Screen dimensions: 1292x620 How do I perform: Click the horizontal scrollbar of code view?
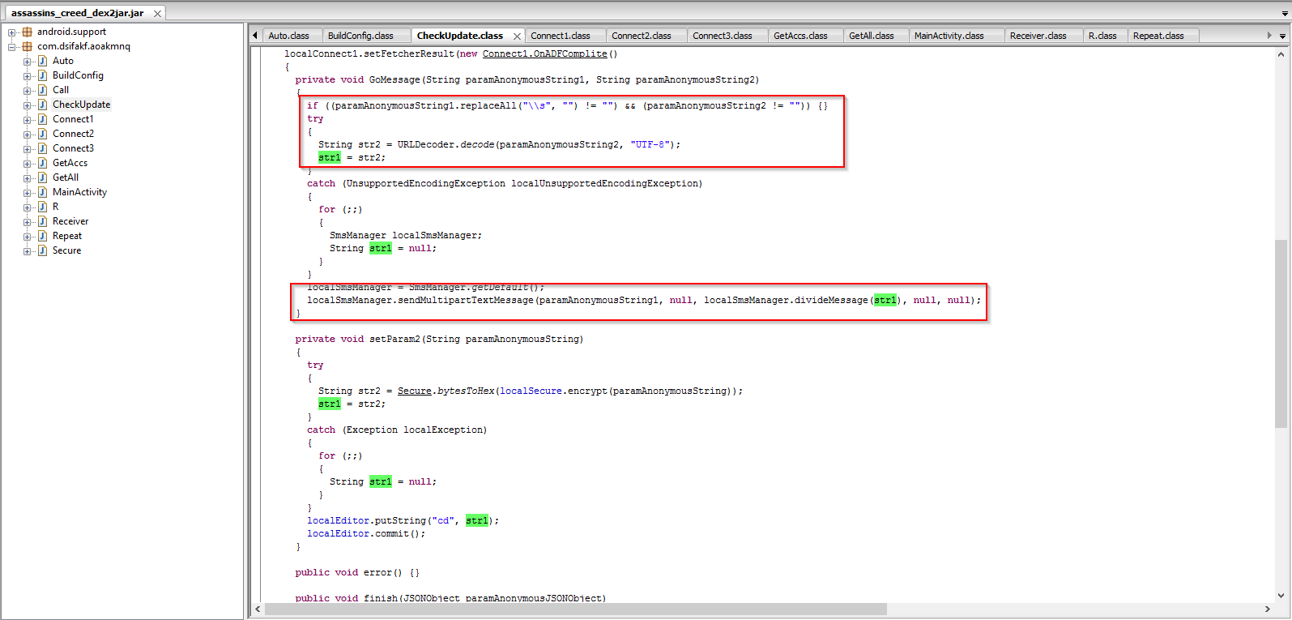click(575, 609)
